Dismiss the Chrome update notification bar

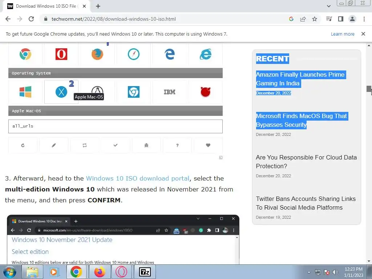coord(363,34)
